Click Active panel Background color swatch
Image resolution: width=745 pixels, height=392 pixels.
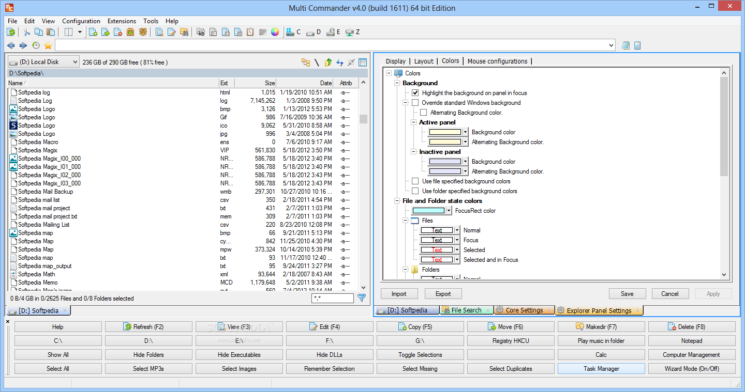coord(444,132)
